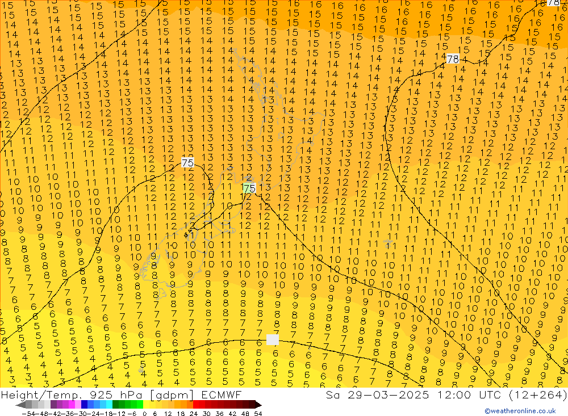Click the 36 label under the color scale
The height and width of the screenshot is (416, 568).
pyautogui.click(x=219, y=414)
